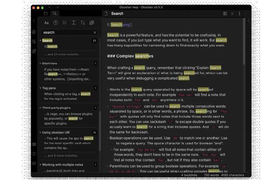The height and width of the screenshot is (180, 270).
Task: Open the settings gear in left ribbon
Action: click(34, 163)
